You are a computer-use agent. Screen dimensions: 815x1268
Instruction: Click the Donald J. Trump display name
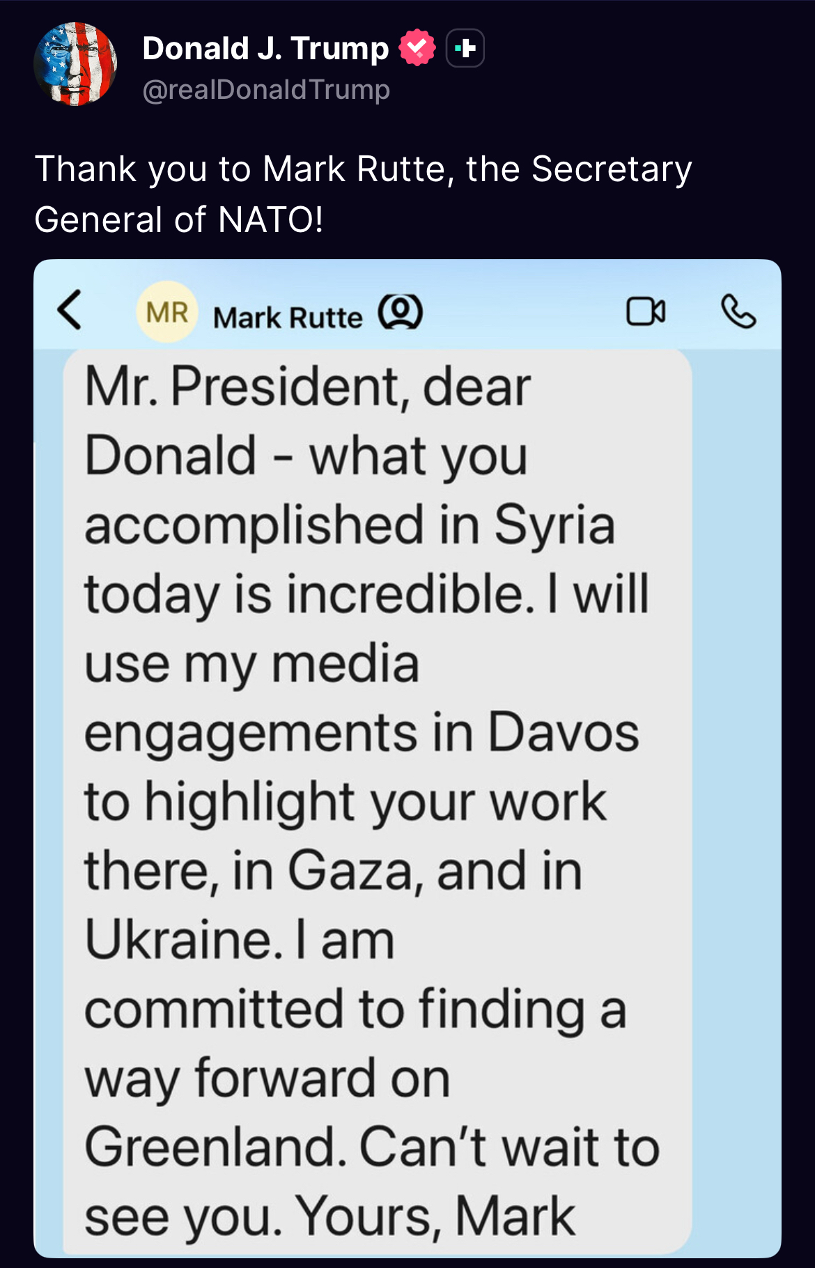pyautogui.click(x=265, y=48)
